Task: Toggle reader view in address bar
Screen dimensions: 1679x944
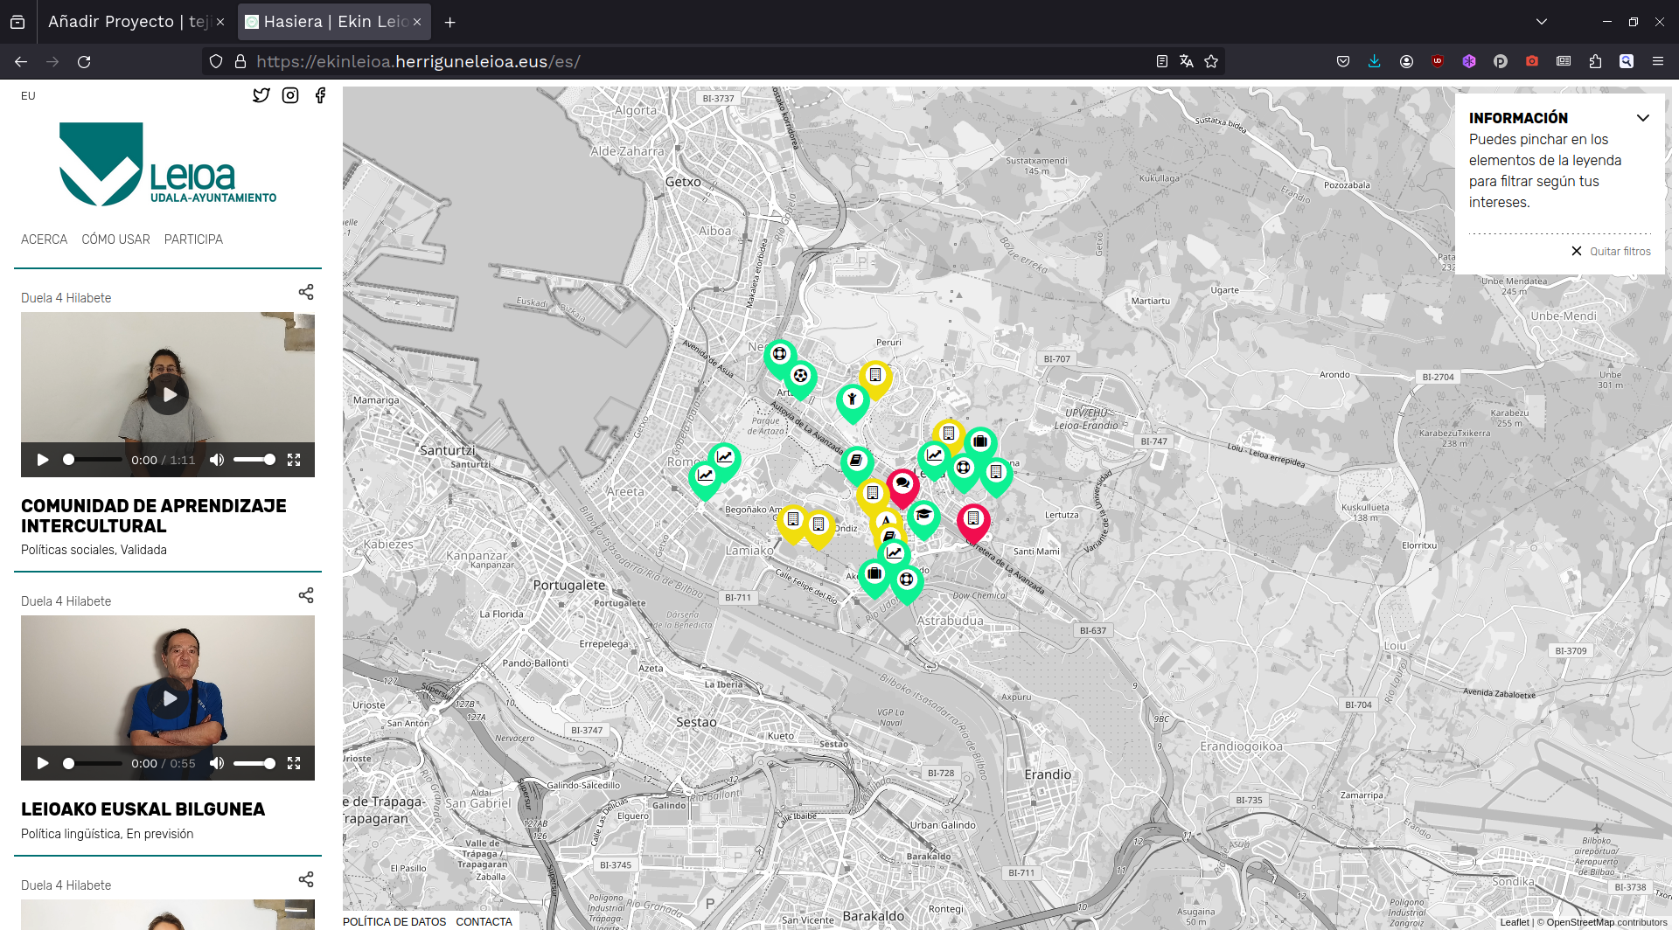Action: click(x=1162, y=61)
